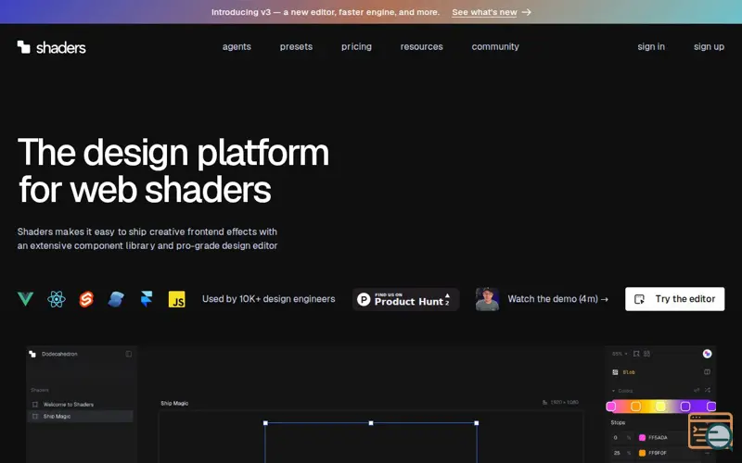Click the top-right selection handle on canvas

(477, 423)
